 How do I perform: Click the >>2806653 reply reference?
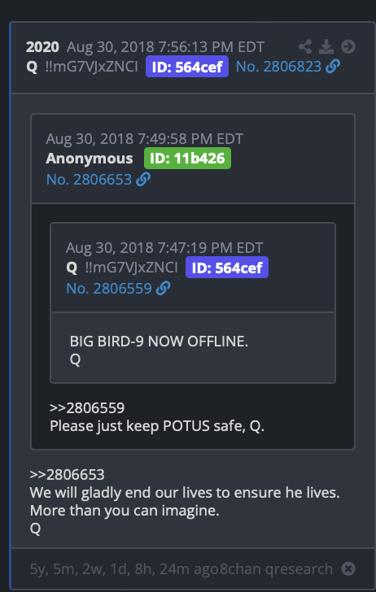pos(68,475)
